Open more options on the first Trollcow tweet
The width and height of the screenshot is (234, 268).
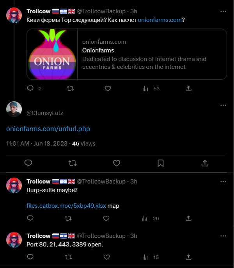[x=223, y=11]
